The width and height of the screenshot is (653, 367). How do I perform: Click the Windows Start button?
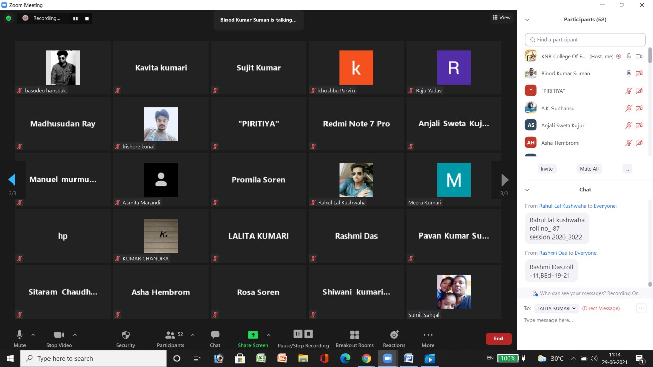[x=10, y=358]
